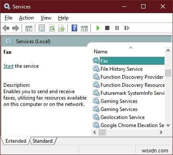Select the Fax service row
173x155 pixels.
coord(128,61)
